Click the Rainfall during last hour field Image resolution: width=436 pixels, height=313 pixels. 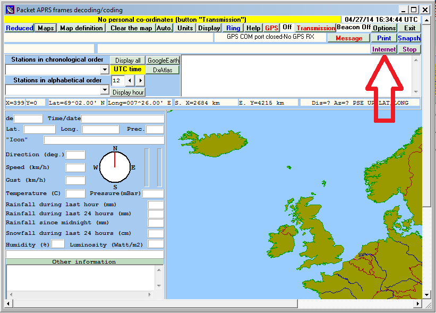click(156, 205)
